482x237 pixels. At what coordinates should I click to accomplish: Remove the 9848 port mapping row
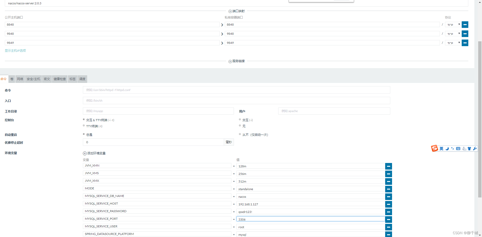click(465, 34)
